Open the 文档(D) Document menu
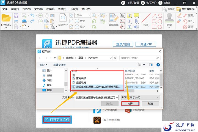This screenshot has width=198, height=132. click(38, 9)
